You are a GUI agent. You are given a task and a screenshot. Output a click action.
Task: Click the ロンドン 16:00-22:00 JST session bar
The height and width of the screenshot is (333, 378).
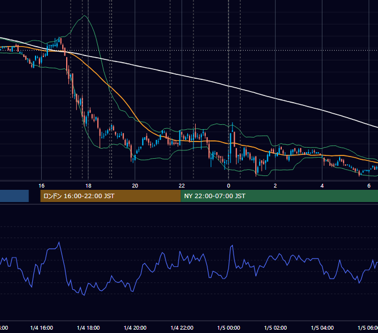pyautogui.click(x=111, y=196)
